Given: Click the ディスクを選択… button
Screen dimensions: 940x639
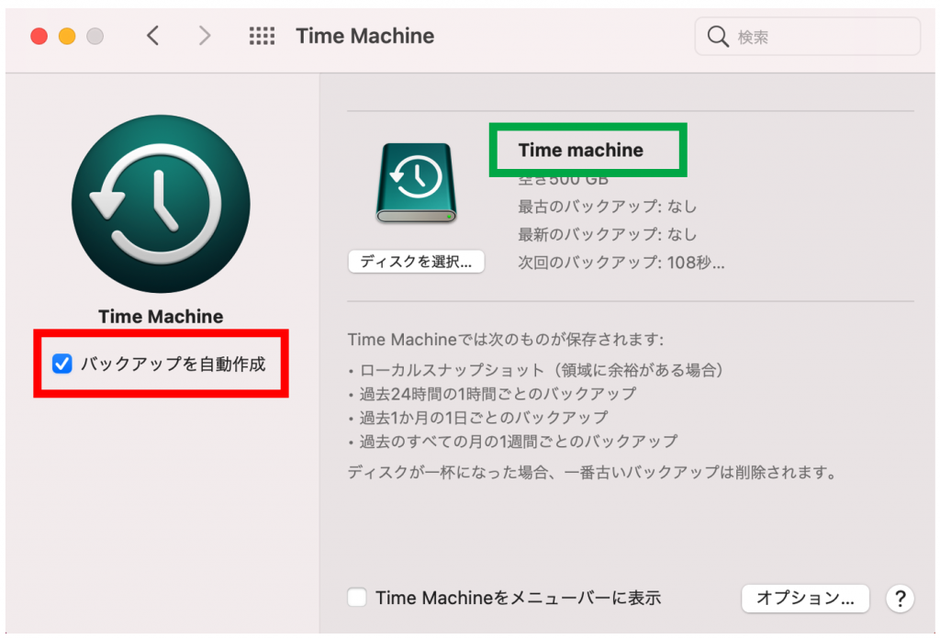Looking at the screenshot, I should tap(416, 262).
